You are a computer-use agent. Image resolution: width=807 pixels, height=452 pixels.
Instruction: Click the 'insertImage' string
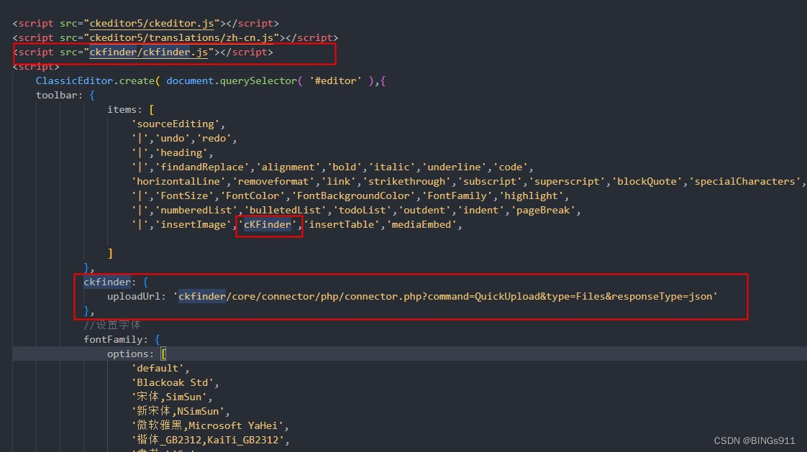[x=193, y=225]
